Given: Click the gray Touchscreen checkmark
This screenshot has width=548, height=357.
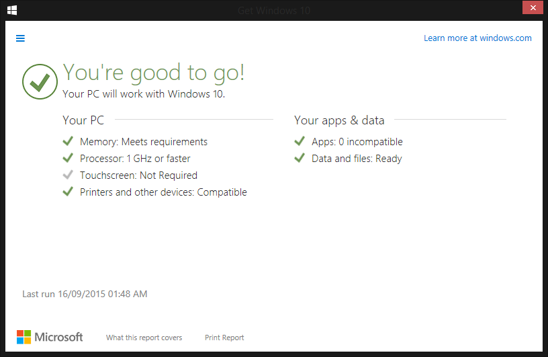Looking at the screenshot, I should point(68,175).
